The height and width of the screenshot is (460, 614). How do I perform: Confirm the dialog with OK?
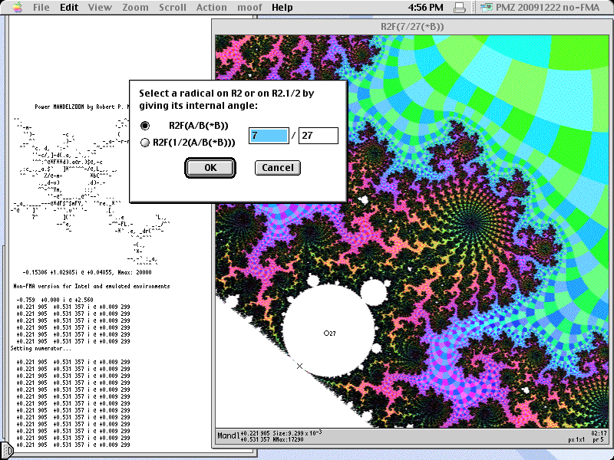[210, 168]
